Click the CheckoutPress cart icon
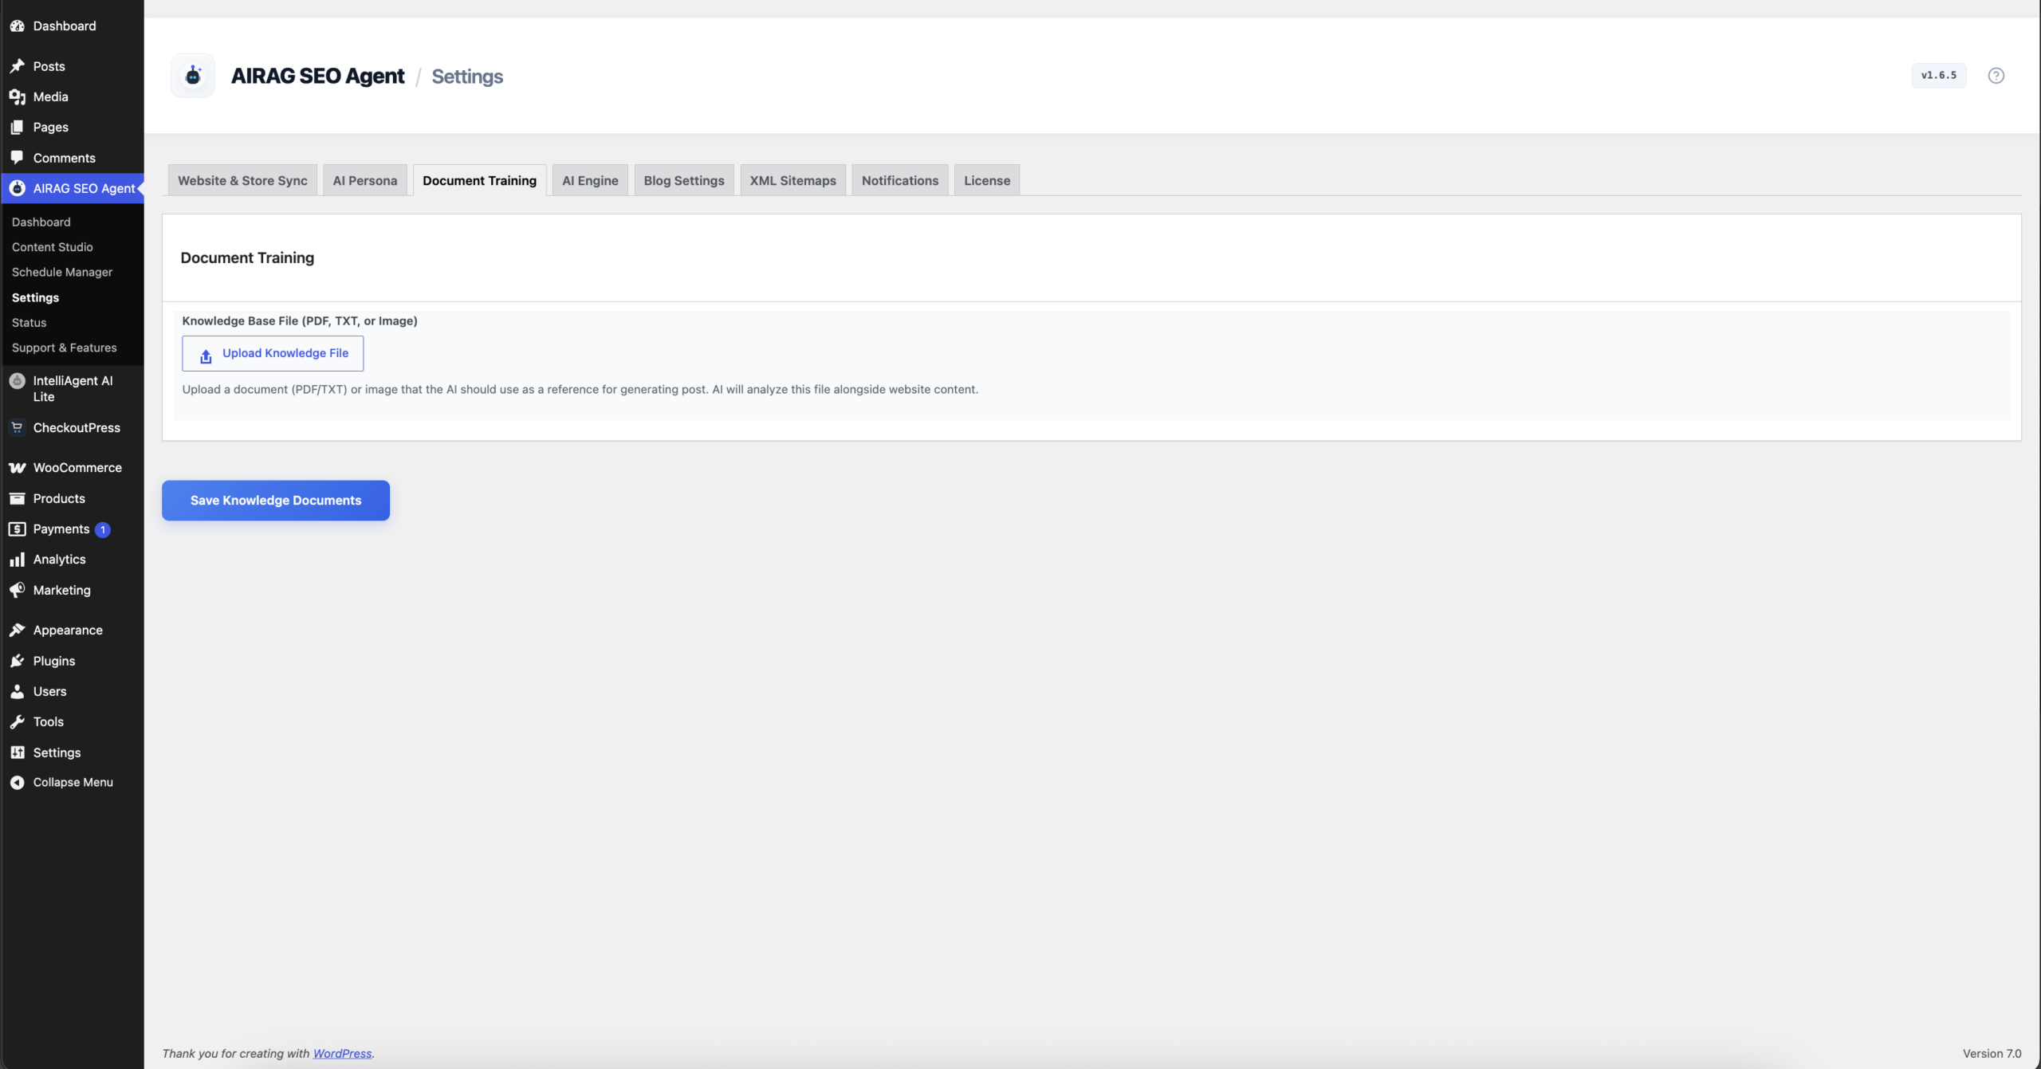Image resolution: width=2041 pixels, height=1069 pixels. coord(17,428)
